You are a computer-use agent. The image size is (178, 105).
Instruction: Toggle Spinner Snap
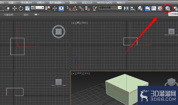[87, 8]
